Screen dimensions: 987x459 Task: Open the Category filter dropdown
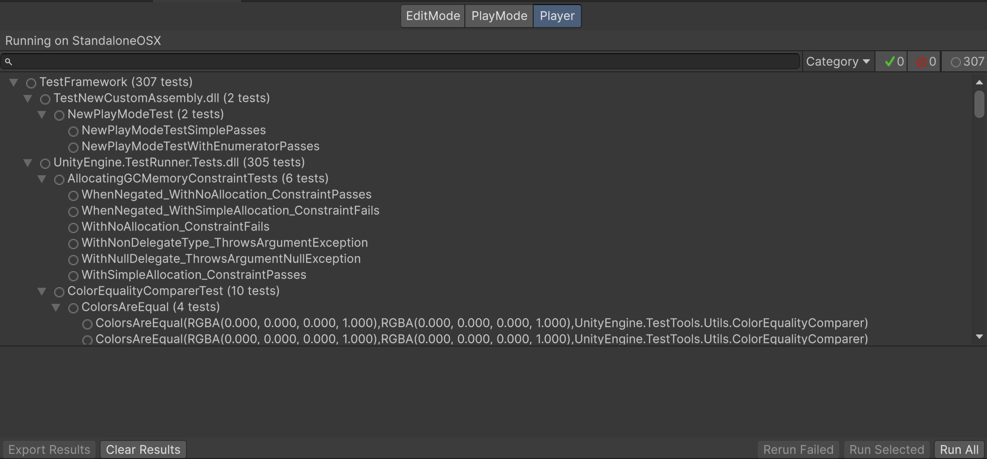pyautogui.click(x=837, y=61)
